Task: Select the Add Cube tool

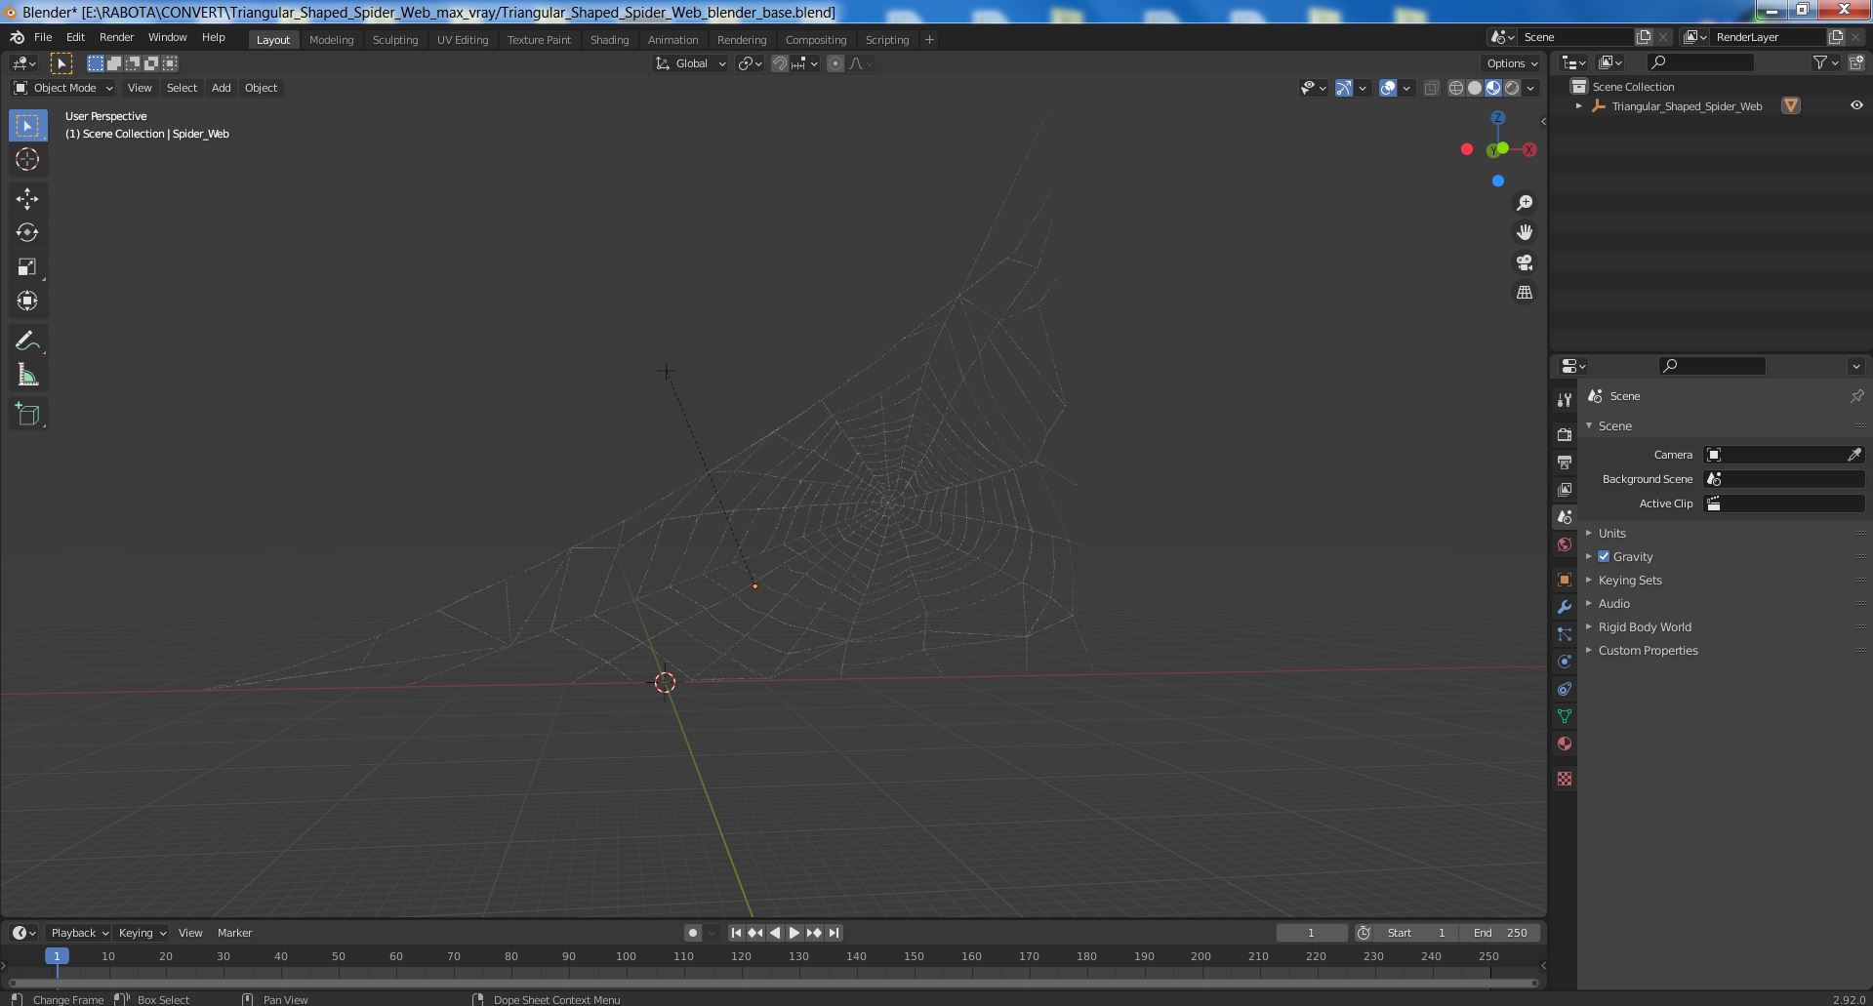Action: click(27, 414)
